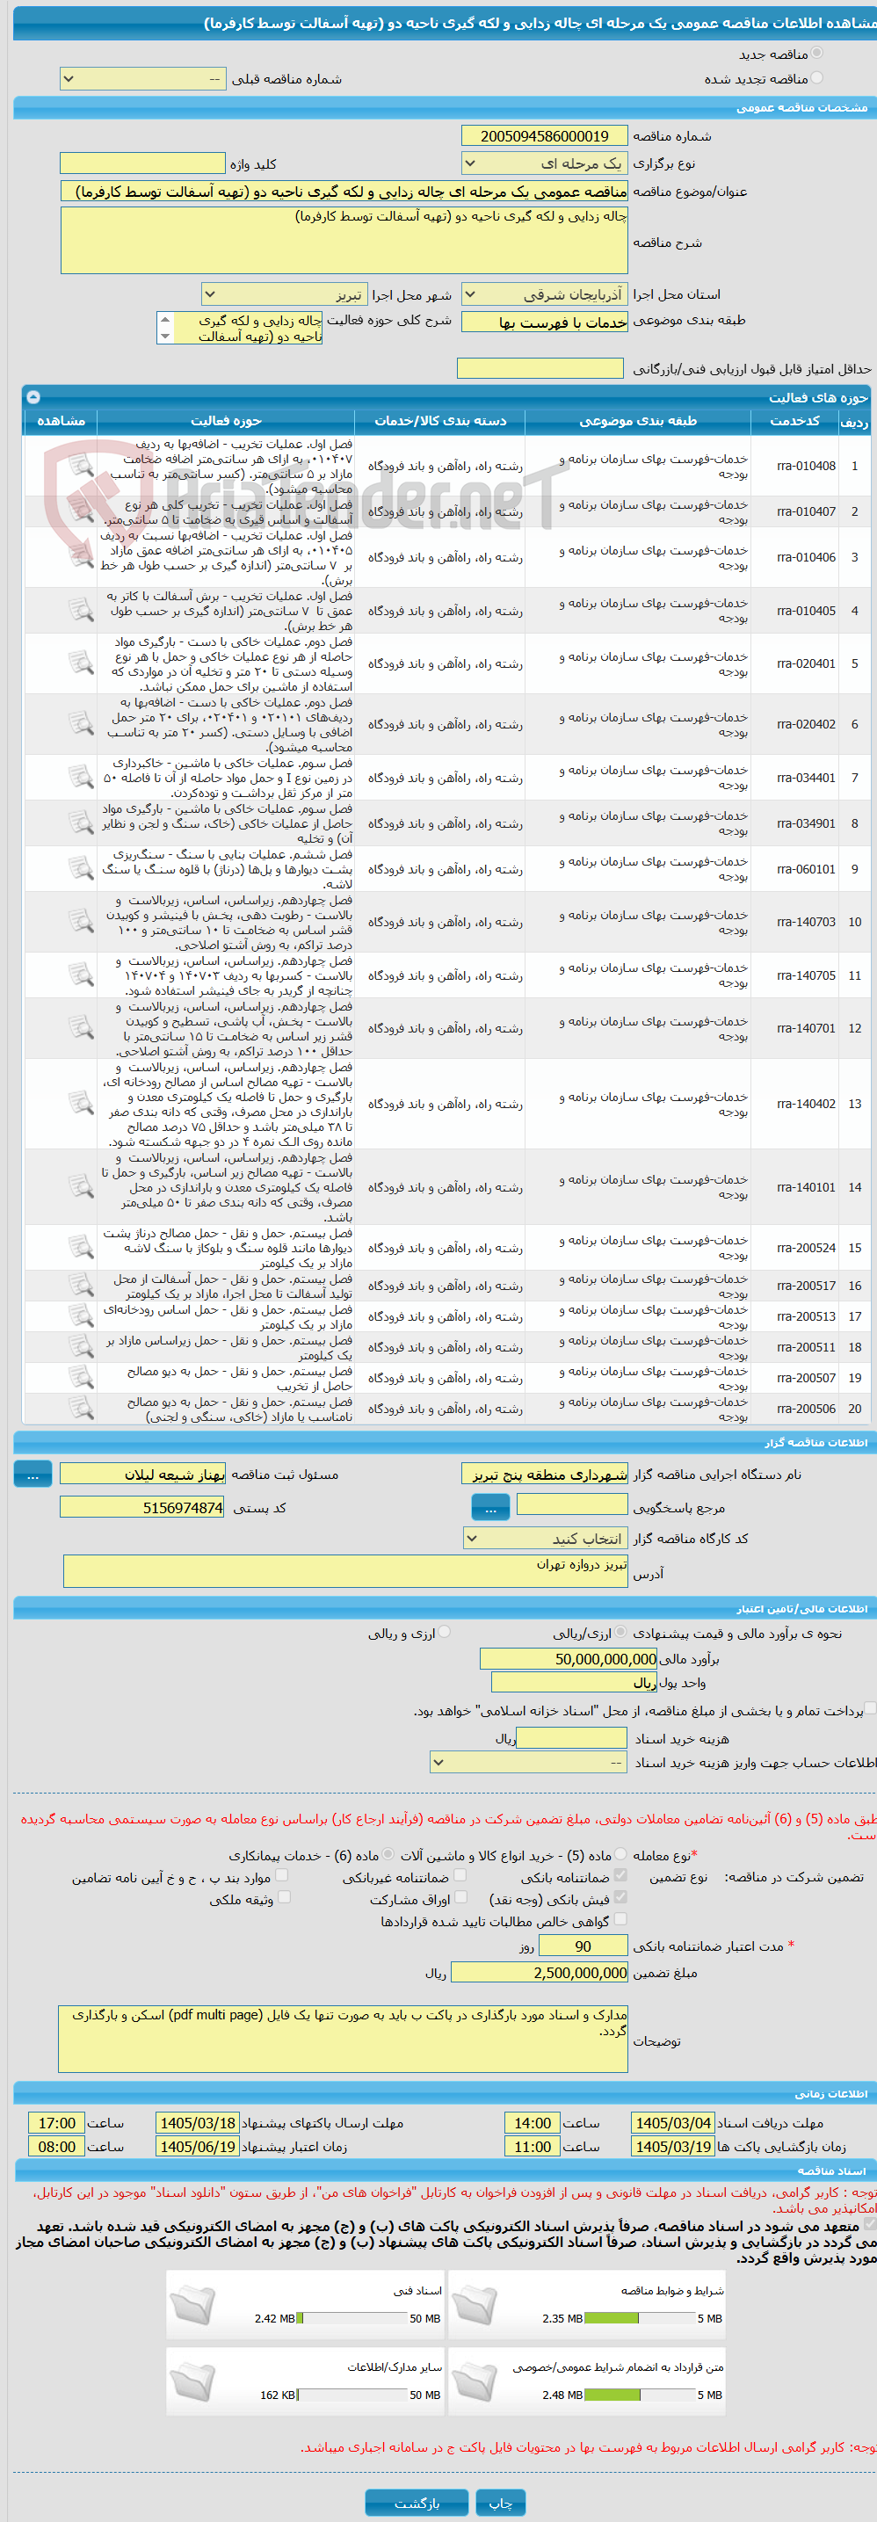
Task: Select the مناقصه جدید radio button
Action: tap(816, 53)
